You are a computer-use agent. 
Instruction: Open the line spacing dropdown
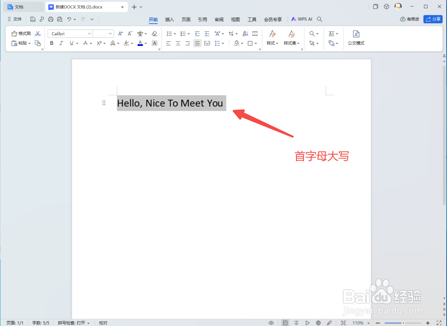[219, 43]
